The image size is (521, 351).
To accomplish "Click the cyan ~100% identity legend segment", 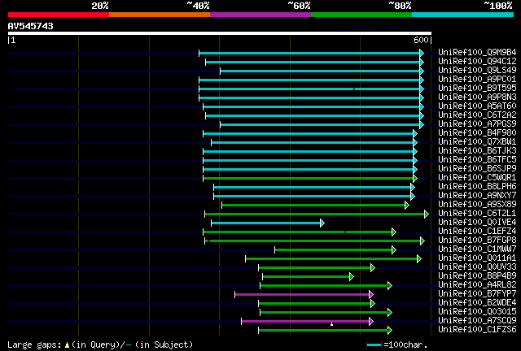I will point(463,15).
